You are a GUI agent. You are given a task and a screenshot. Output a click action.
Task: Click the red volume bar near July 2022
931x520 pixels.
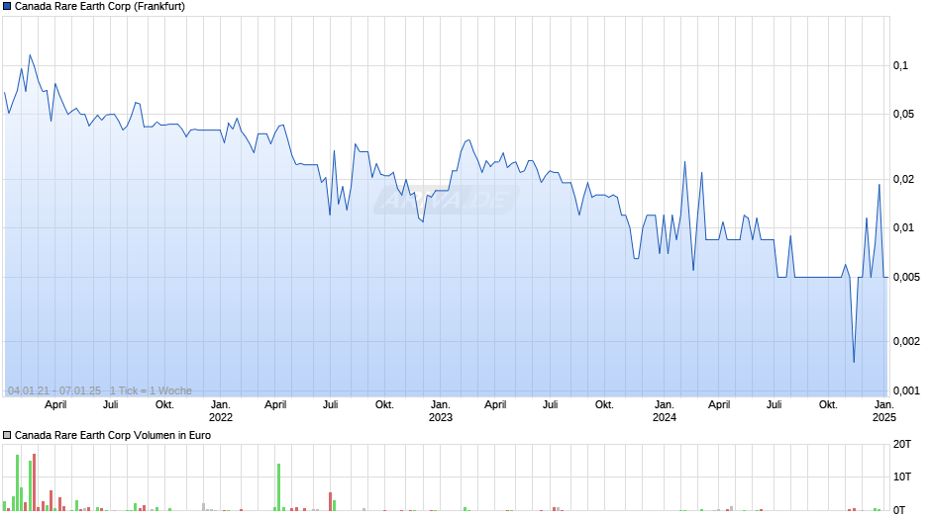tap(331, 501)
